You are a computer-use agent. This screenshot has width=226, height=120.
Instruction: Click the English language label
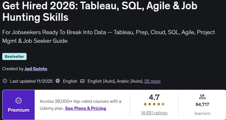click(x=70, y=81)
